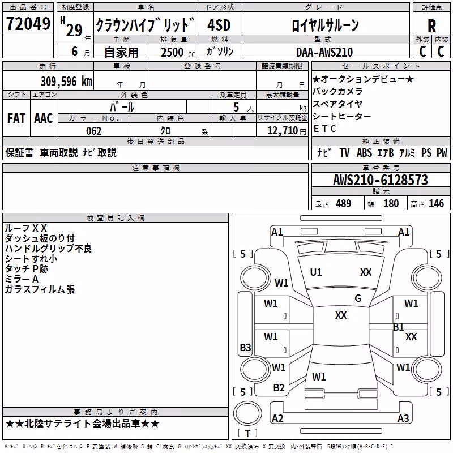Select the exterior color パール
453x453 pixels.
tap(122, 107)
